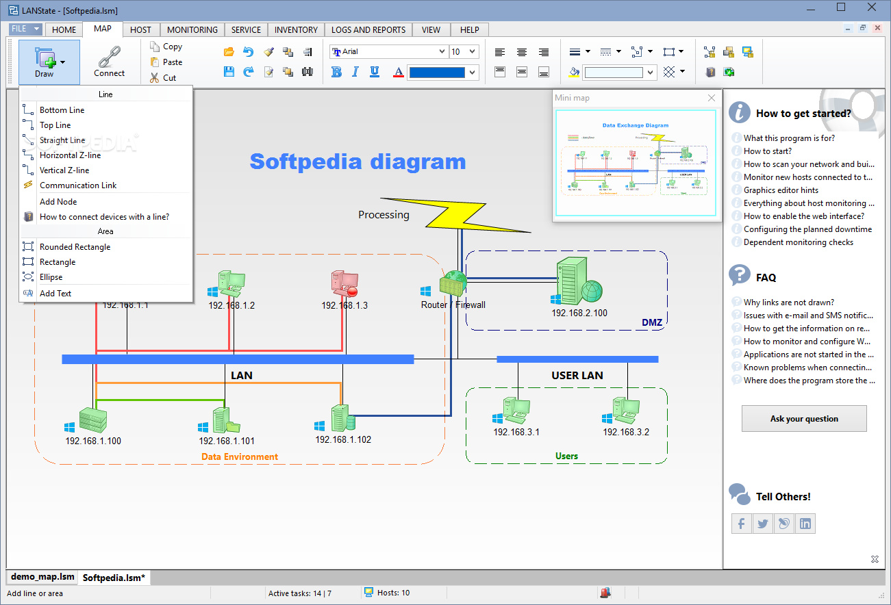Close the help sidebar with the X icon
Screen dimensions: 891x605
coord(875,559)
